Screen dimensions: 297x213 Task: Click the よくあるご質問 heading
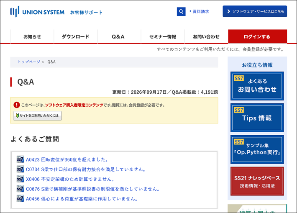35,139
